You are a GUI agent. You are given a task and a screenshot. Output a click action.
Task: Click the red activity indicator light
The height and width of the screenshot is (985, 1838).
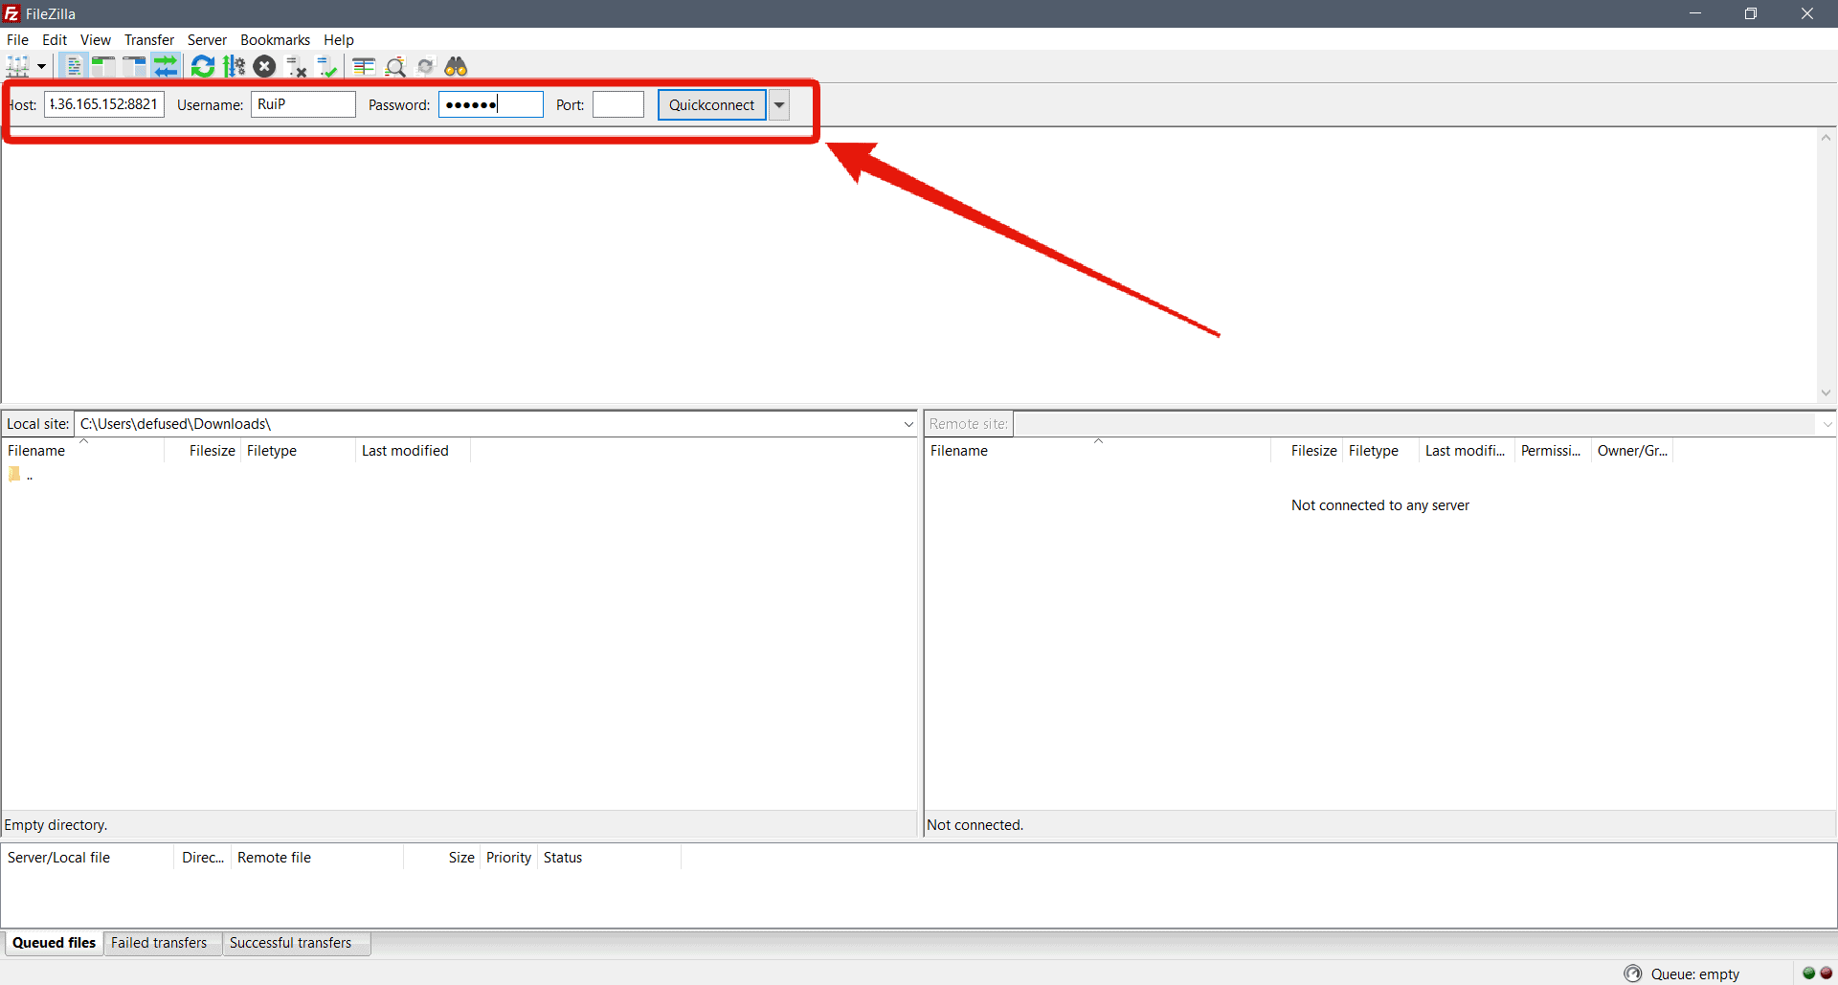point(1826,973)
